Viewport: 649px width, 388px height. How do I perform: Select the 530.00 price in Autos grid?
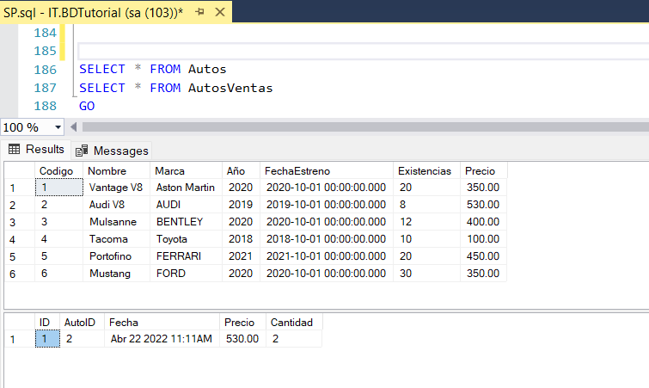[483, 205]
